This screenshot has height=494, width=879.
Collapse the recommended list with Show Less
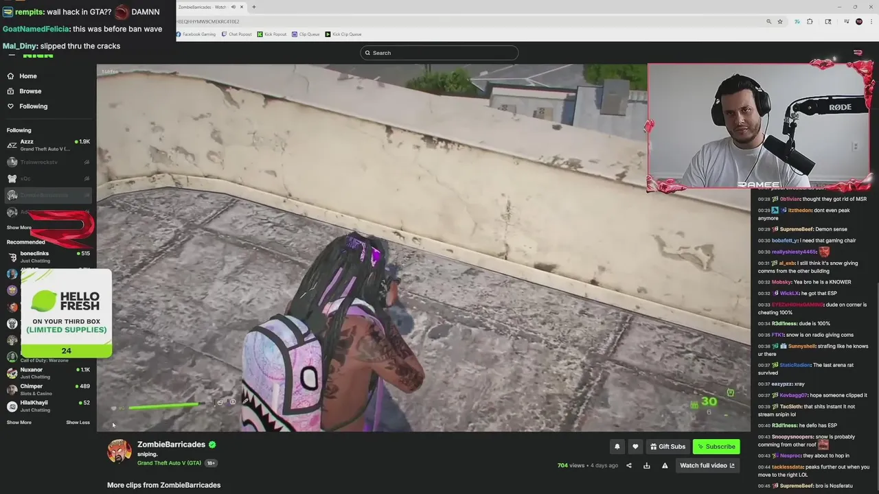78,423
